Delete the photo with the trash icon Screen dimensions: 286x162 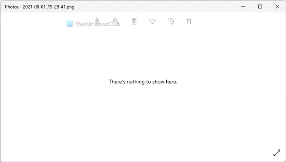pyautogui.click(x=134, y=21)
